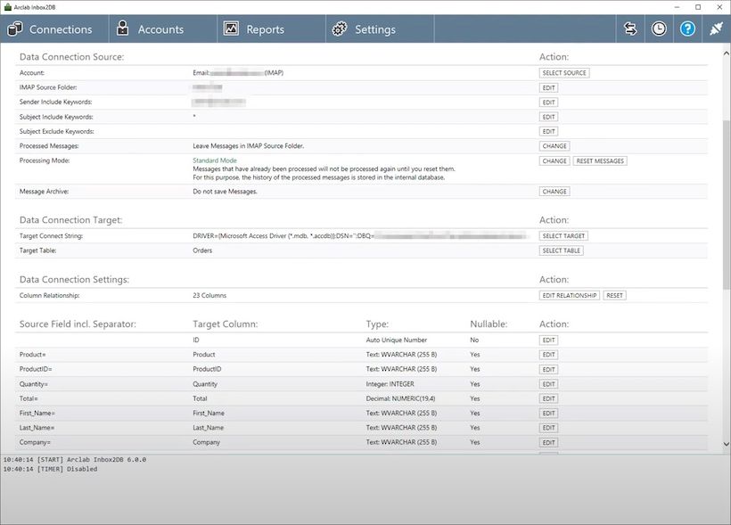Viewport: 731px width, 525px height.
Task: Click the Arclab Inbox2DB title bar icon
Action: click(9, 6)
